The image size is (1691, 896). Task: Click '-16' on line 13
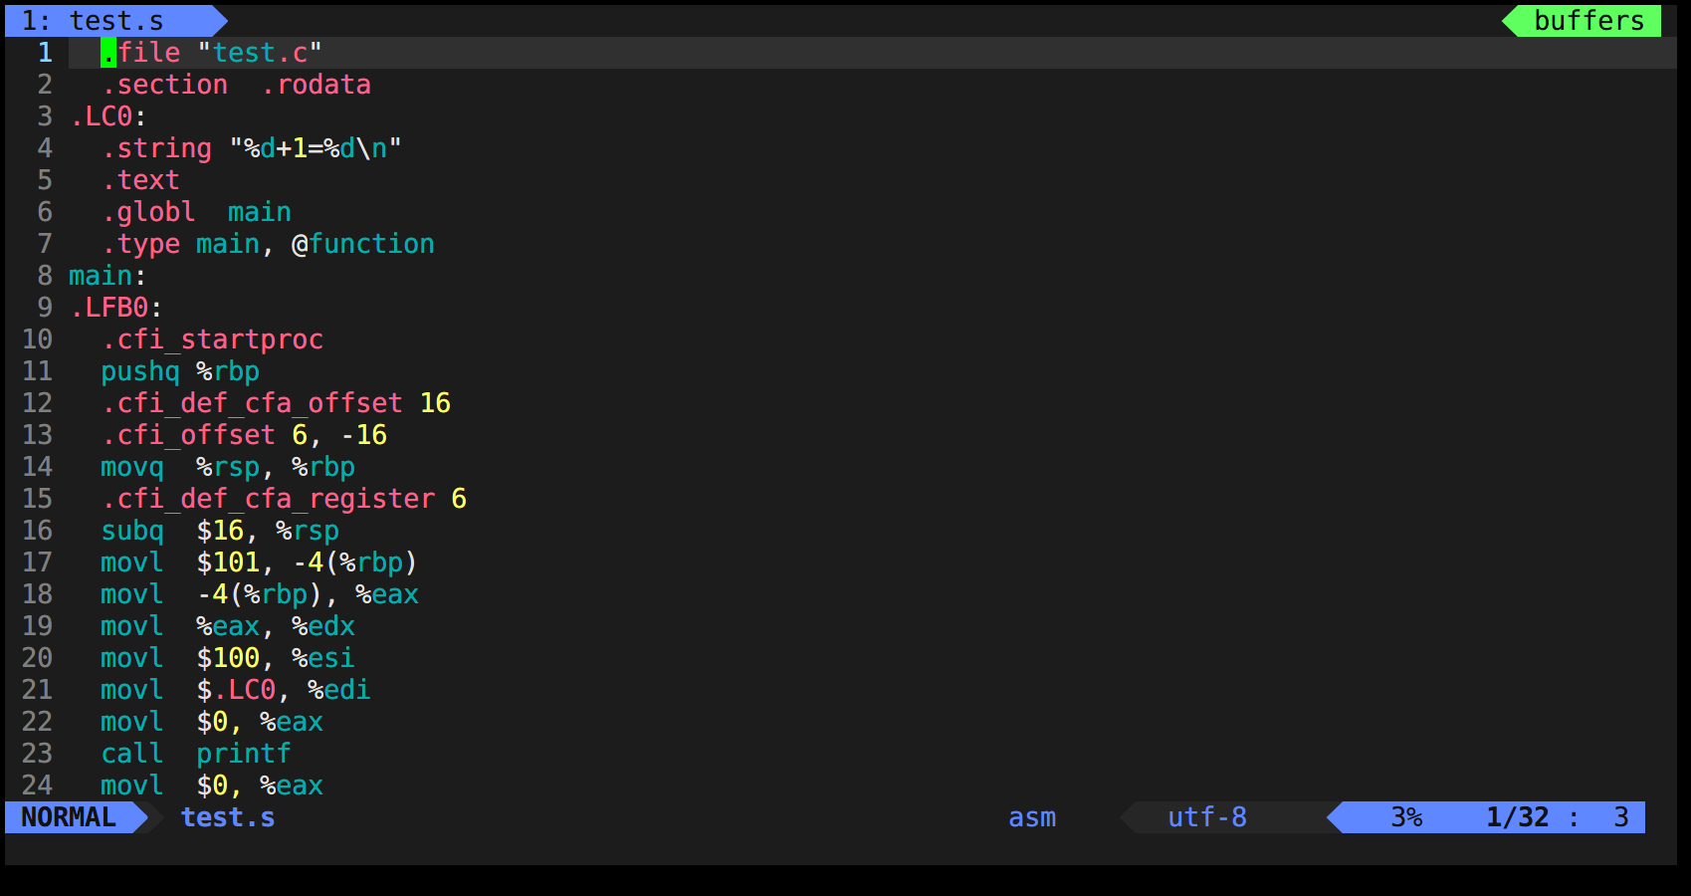pyautogui.click(x=363, y=435)
